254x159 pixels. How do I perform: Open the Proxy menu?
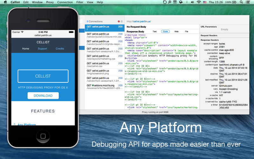pyautogui.click(x=50, y=2)
